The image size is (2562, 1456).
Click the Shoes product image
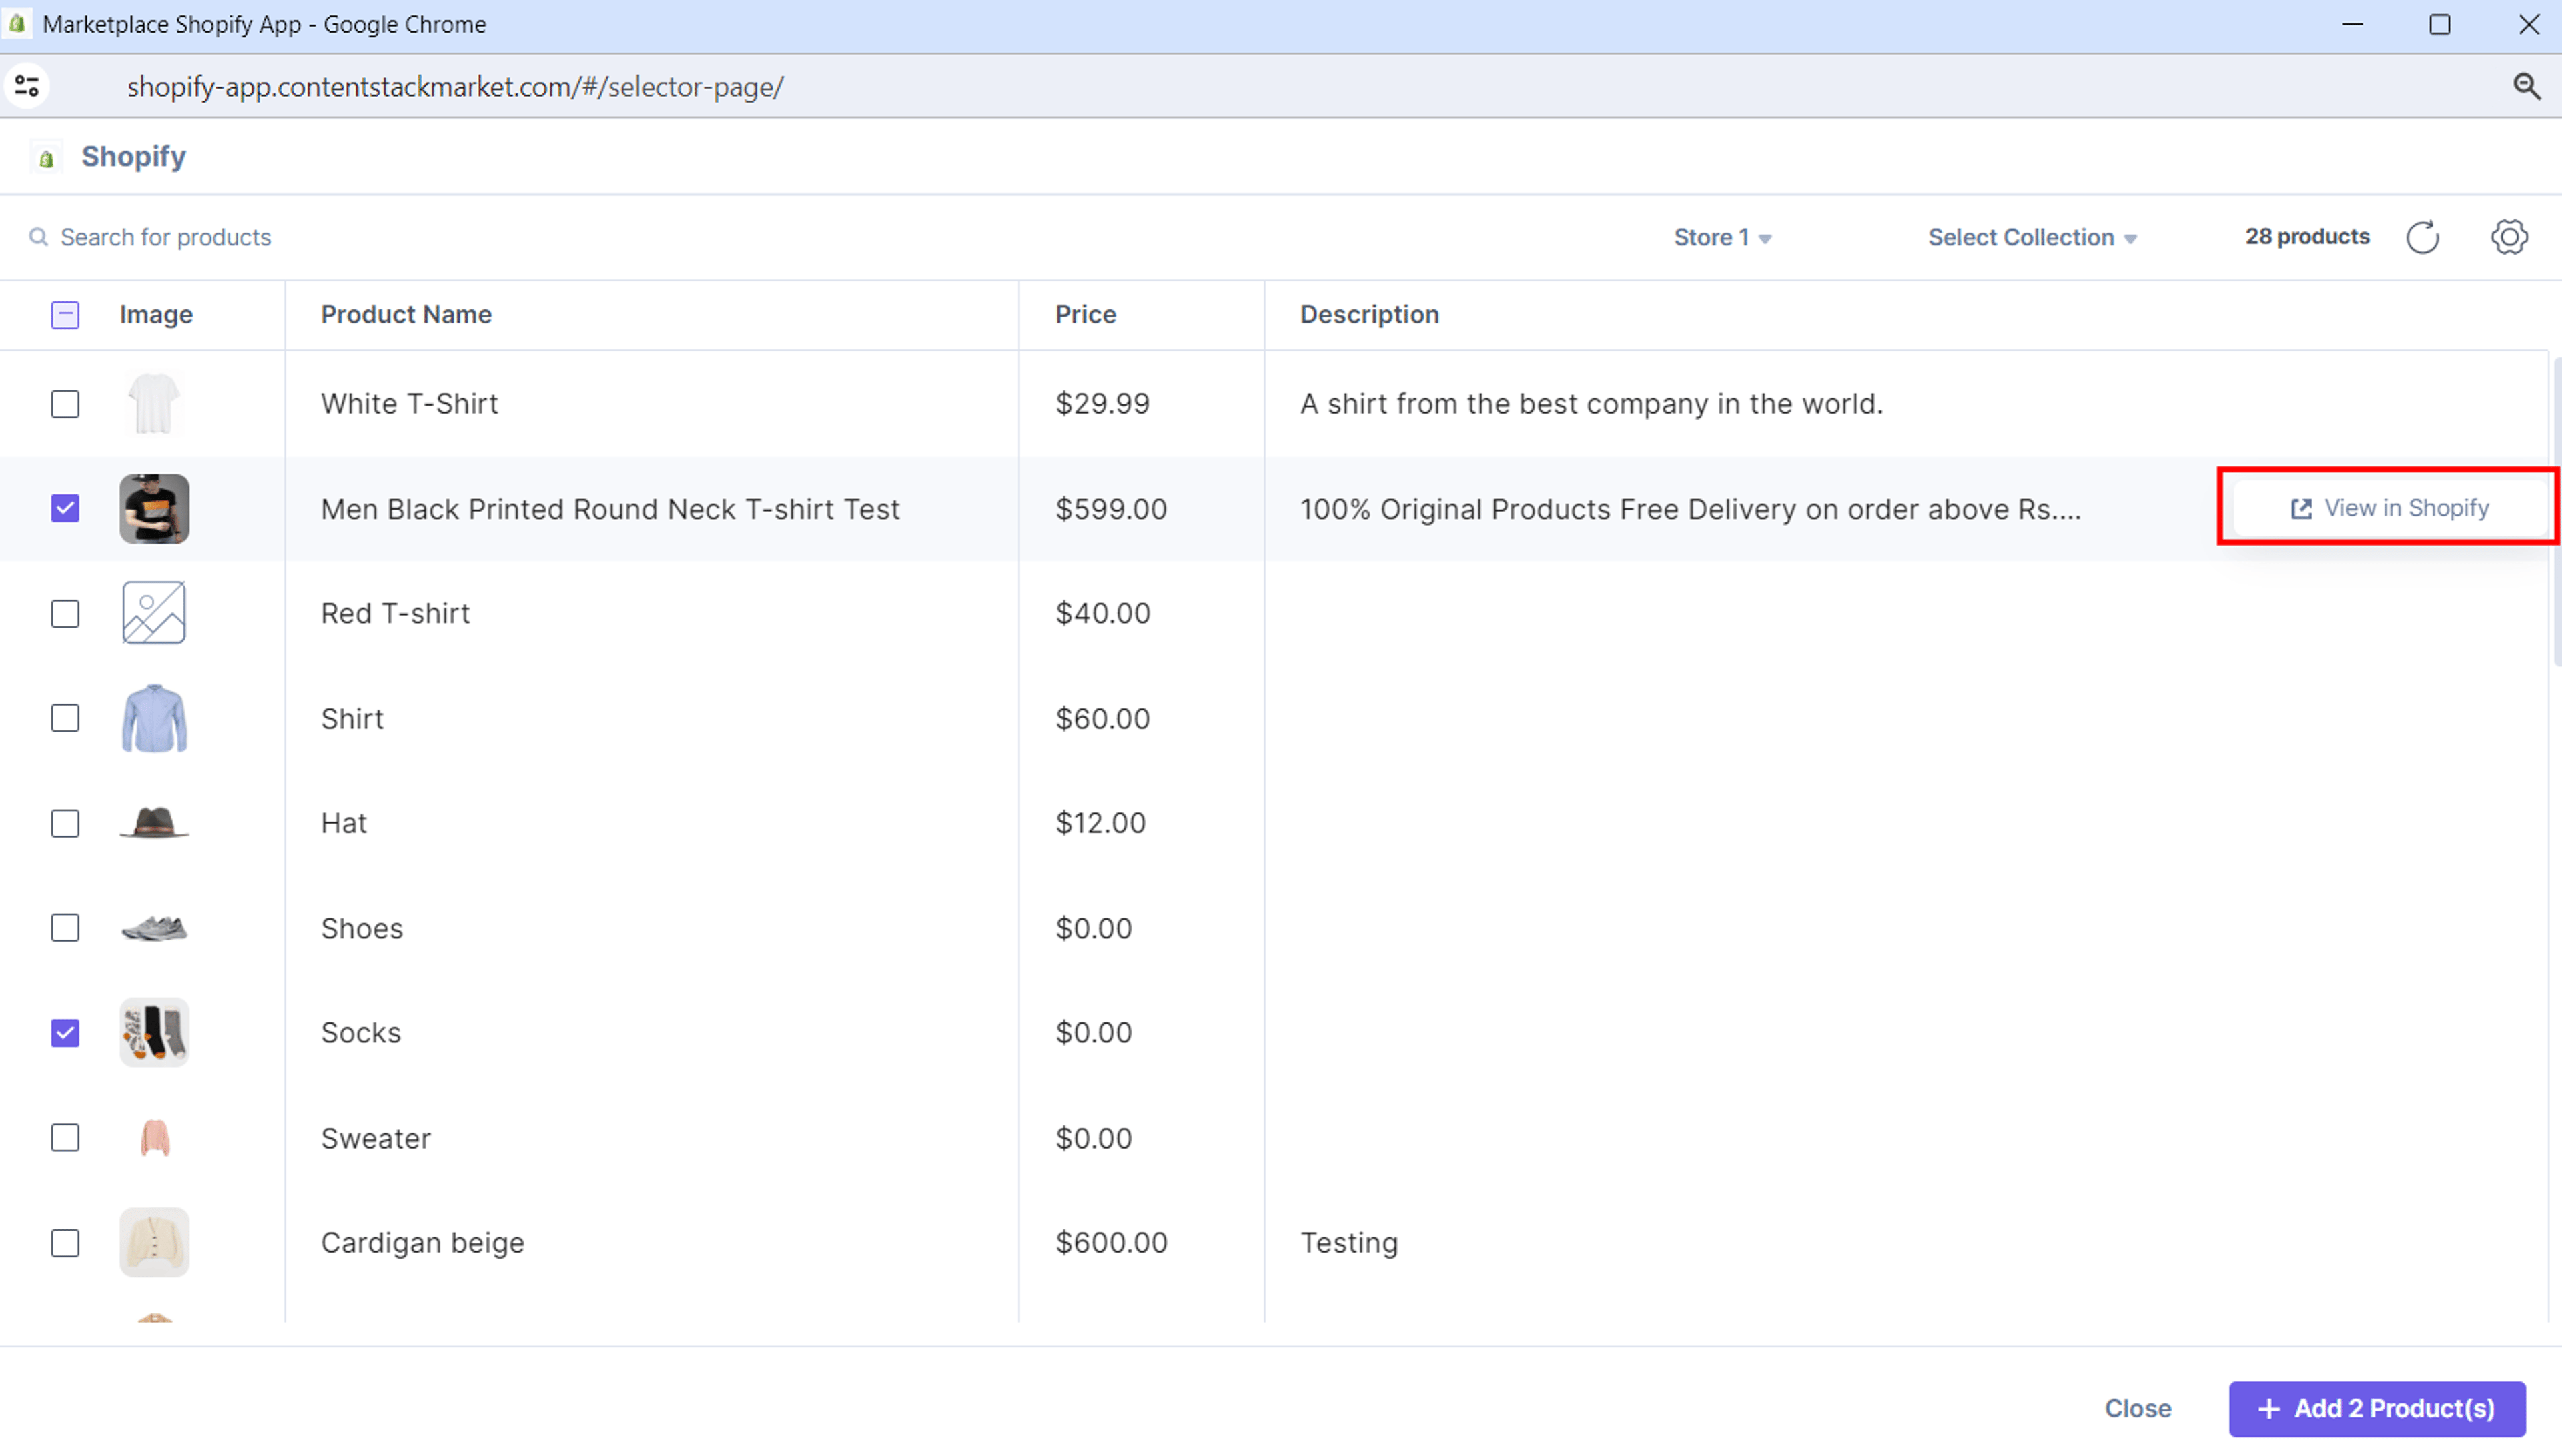point(154,928)
